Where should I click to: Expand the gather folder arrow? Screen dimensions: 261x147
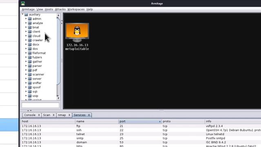pos(26,61)
